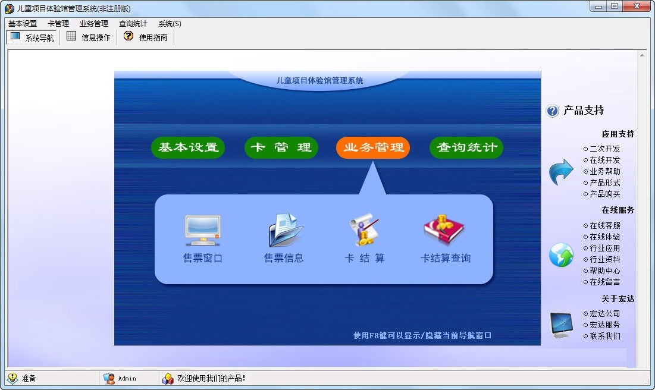Image resolution: width=655 pixels, height=390 pixels.
Task: Click the 卡结算查询 label
Action: 446,258
